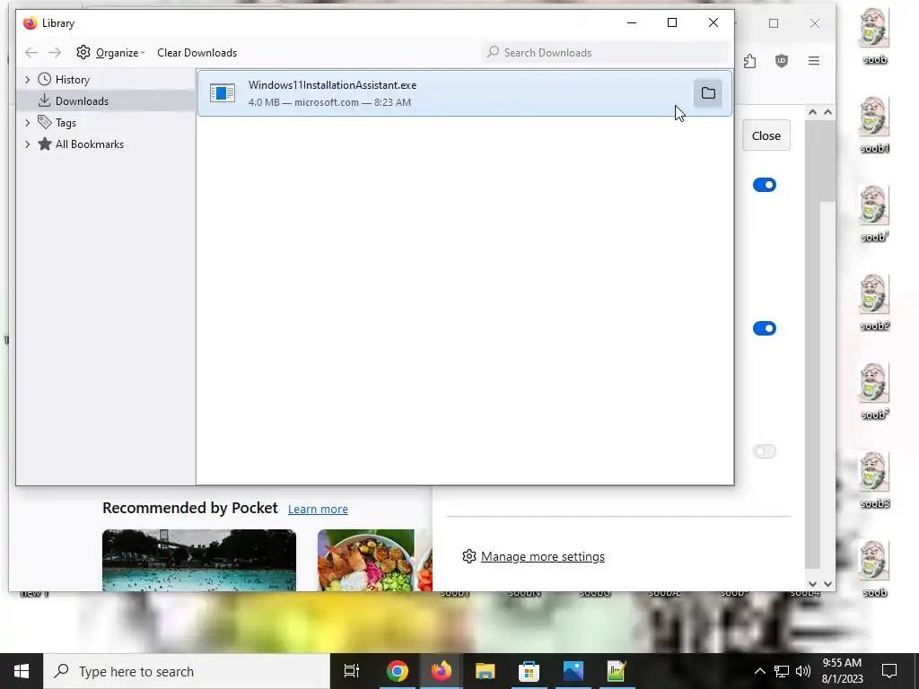Select History in the sidebar

tap(72, 80)
